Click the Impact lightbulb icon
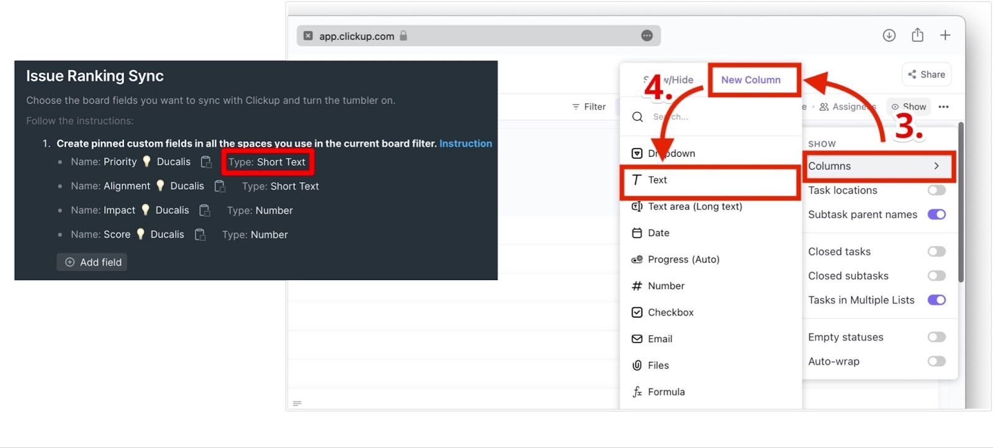The width and height of the screenshot is (993, 448). (145, 209)
